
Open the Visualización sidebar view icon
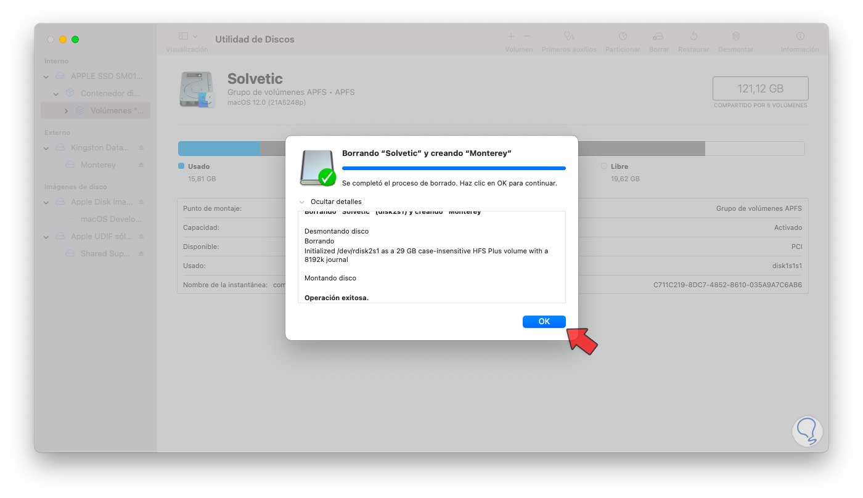tap(183, 37)
